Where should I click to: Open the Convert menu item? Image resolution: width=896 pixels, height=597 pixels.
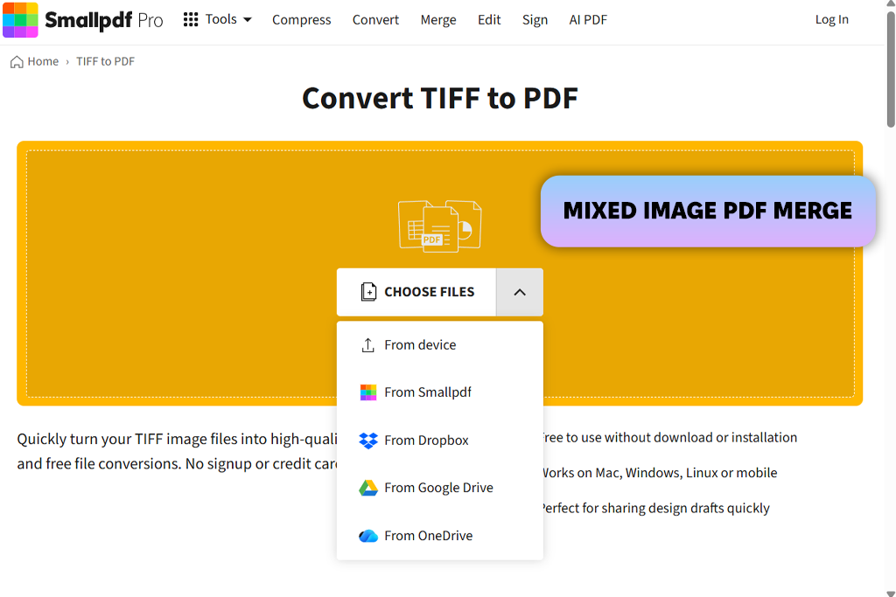click(x=375, y=20)
